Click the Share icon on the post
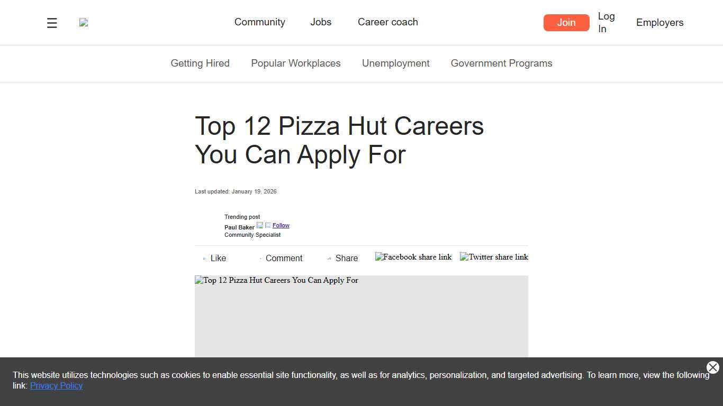The height and width of the screenshot is (406, 723). coord(343,258)
